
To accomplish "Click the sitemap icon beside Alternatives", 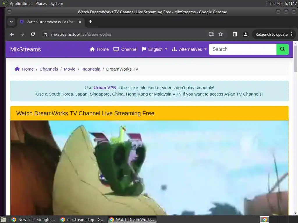I will click(x=174, y=49).
